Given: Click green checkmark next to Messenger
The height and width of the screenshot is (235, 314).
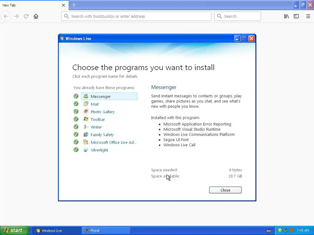Looking at the screenshot, I should 76,96.
